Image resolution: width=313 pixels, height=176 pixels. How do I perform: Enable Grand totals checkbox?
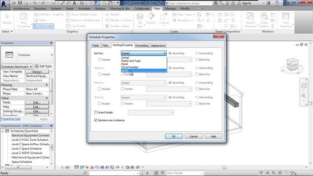96,112
